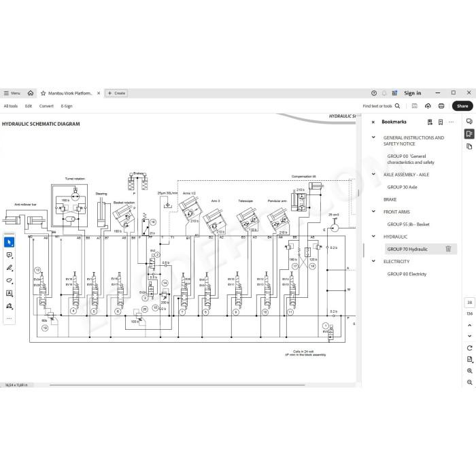Open the ELECTRICITY bookmark heading
Image resolution: width=476 pixels, height=476 pixels.
[396, 261]
